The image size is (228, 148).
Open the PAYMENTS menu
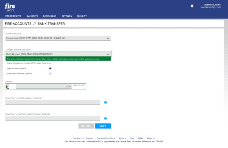[x=33, y=16]
